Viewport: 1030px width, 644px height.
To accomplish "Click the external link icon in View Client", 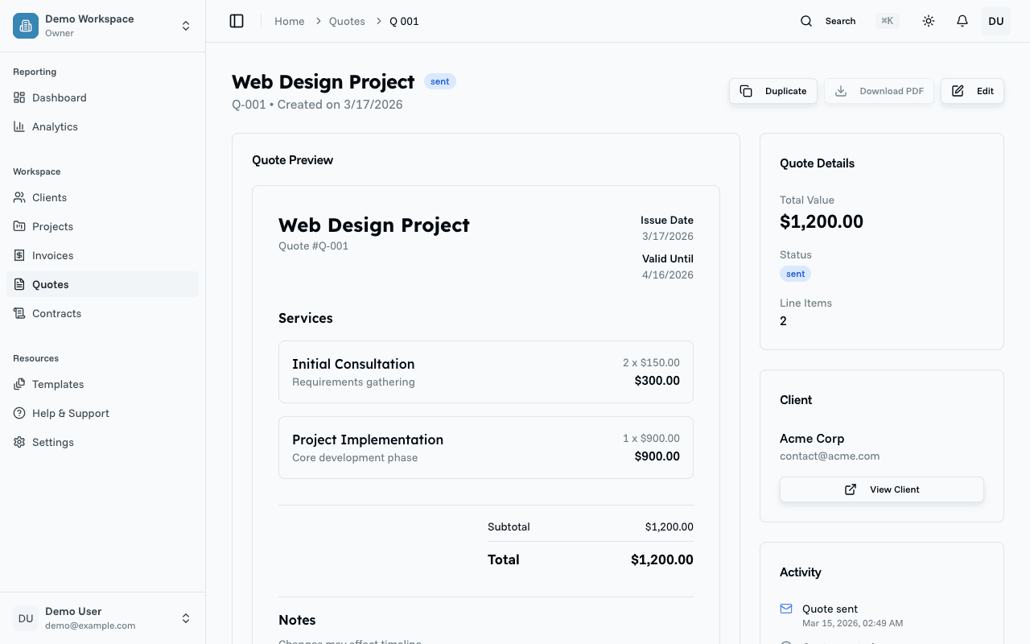I will (851, 489).
